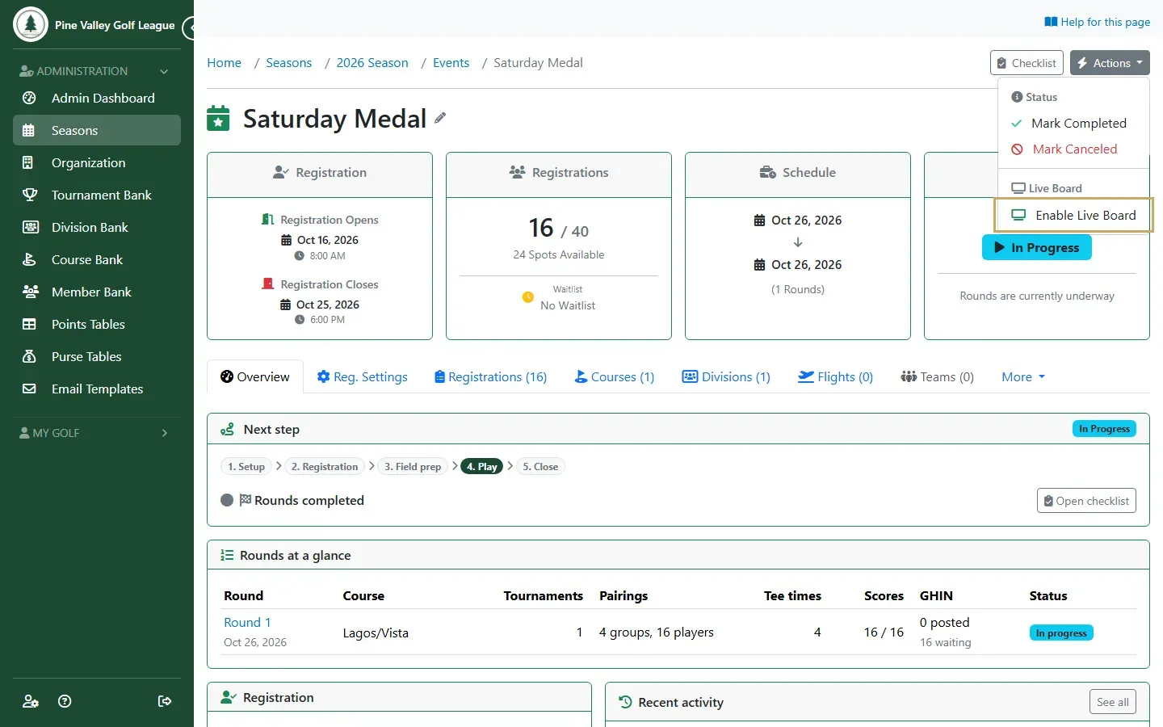Click the Pine Valley Golf League logo
Viewport: 1163px width, 727px height.
coord(31,25)
